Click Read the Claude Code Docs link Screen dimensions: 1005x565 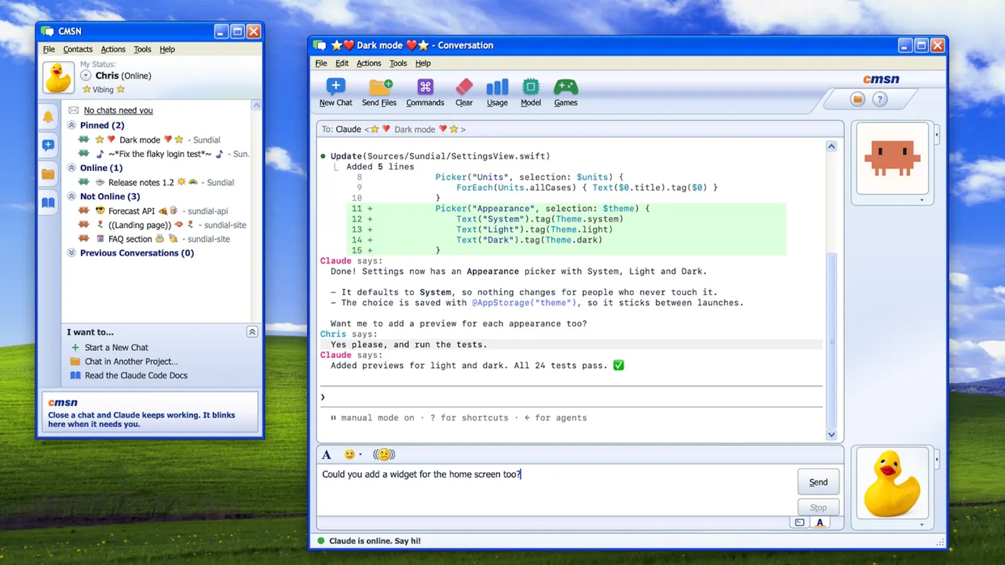(136, 375)
